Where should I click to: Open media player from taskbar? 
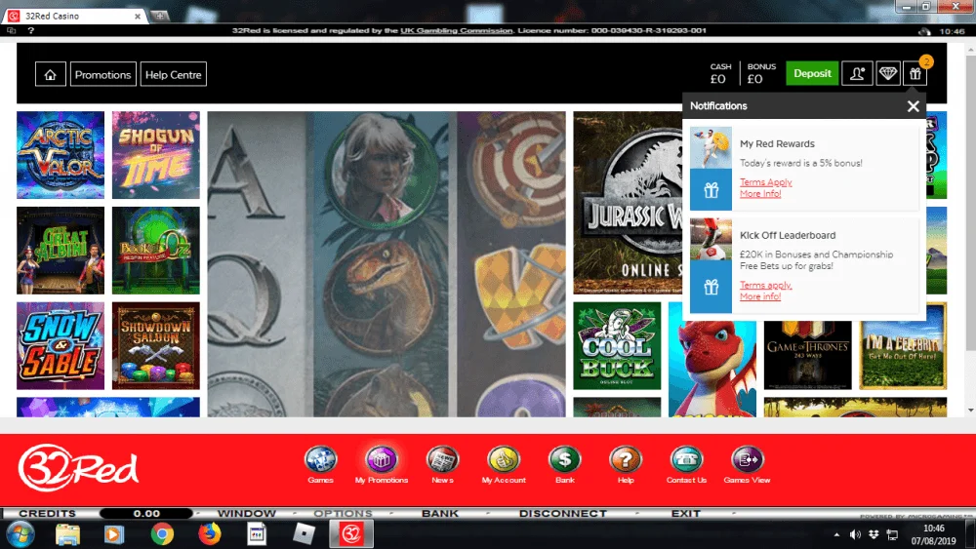click(x=114, y=534)
